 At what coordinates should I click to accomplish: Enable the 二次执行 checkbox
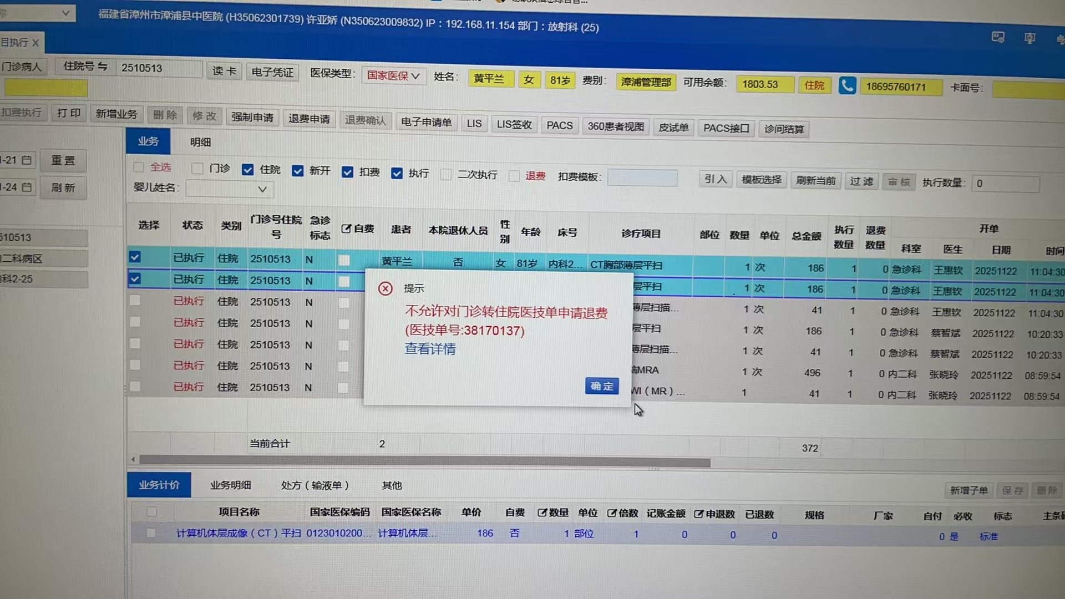[446, 175]
